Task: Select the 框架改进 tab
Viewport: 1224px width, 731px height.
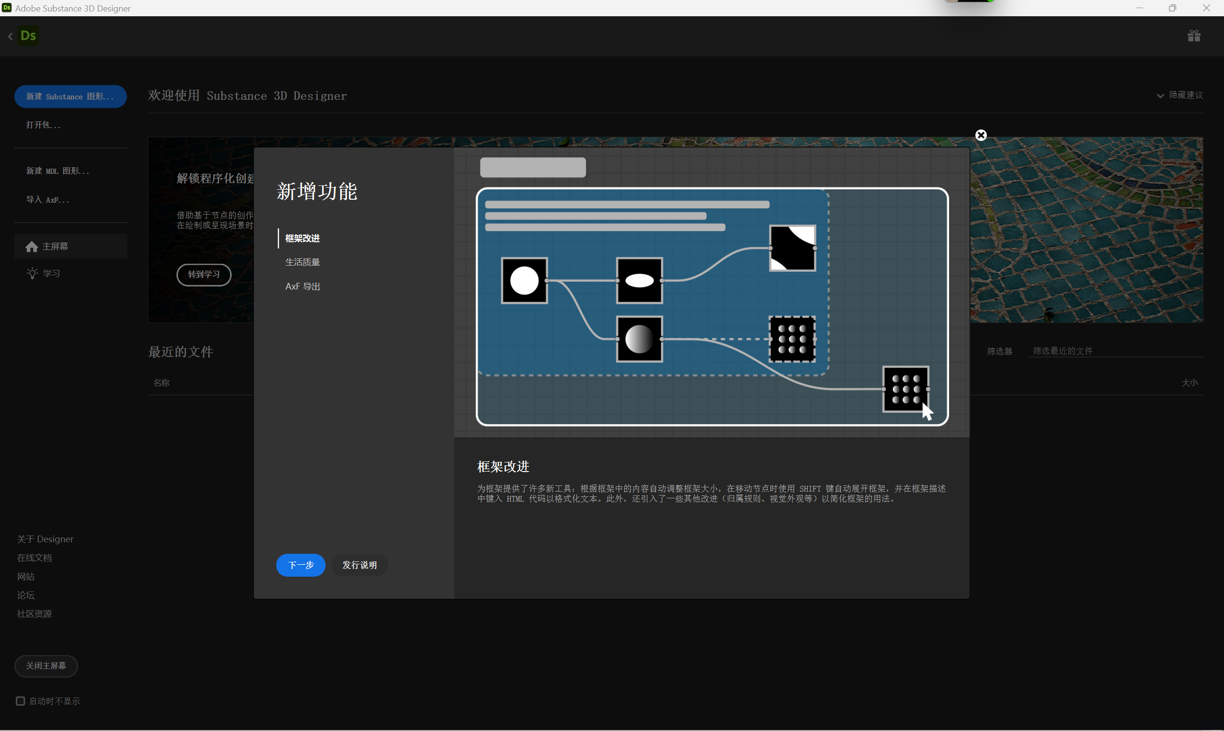Action: [302, 238]
